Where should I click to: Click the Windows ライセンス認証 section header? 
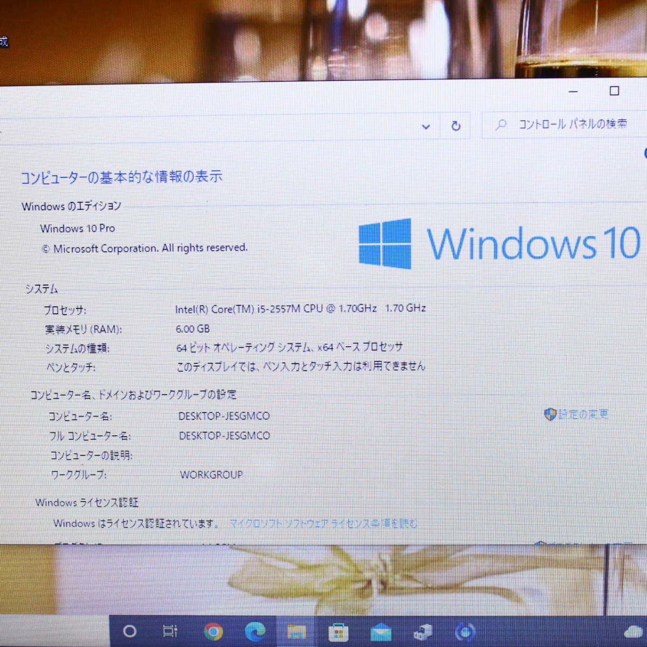click(87, 503)
